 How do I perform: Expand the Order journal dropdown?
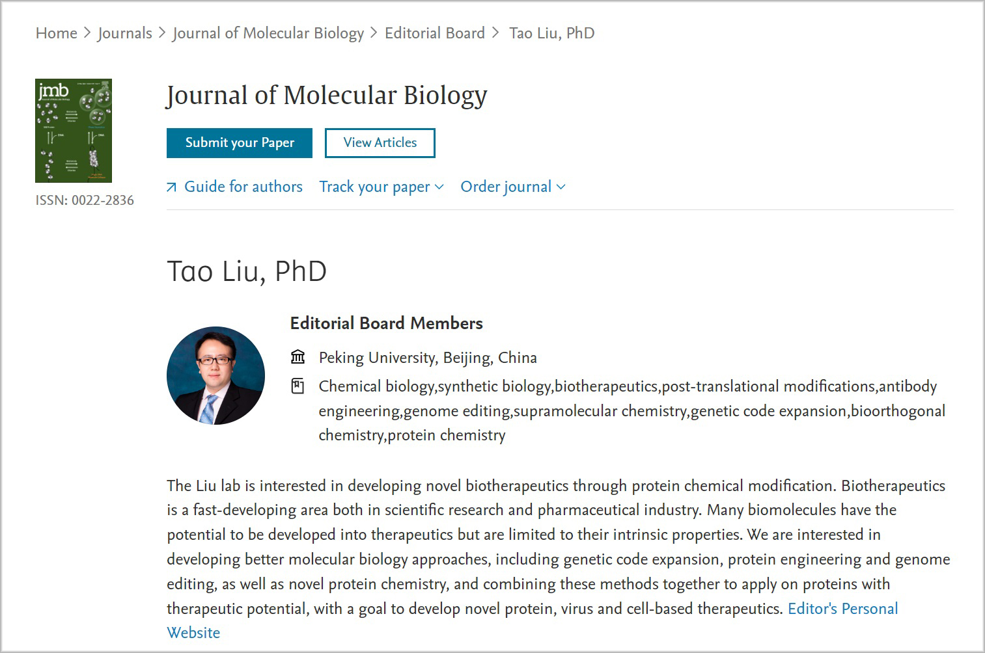[x=506, y=187]
